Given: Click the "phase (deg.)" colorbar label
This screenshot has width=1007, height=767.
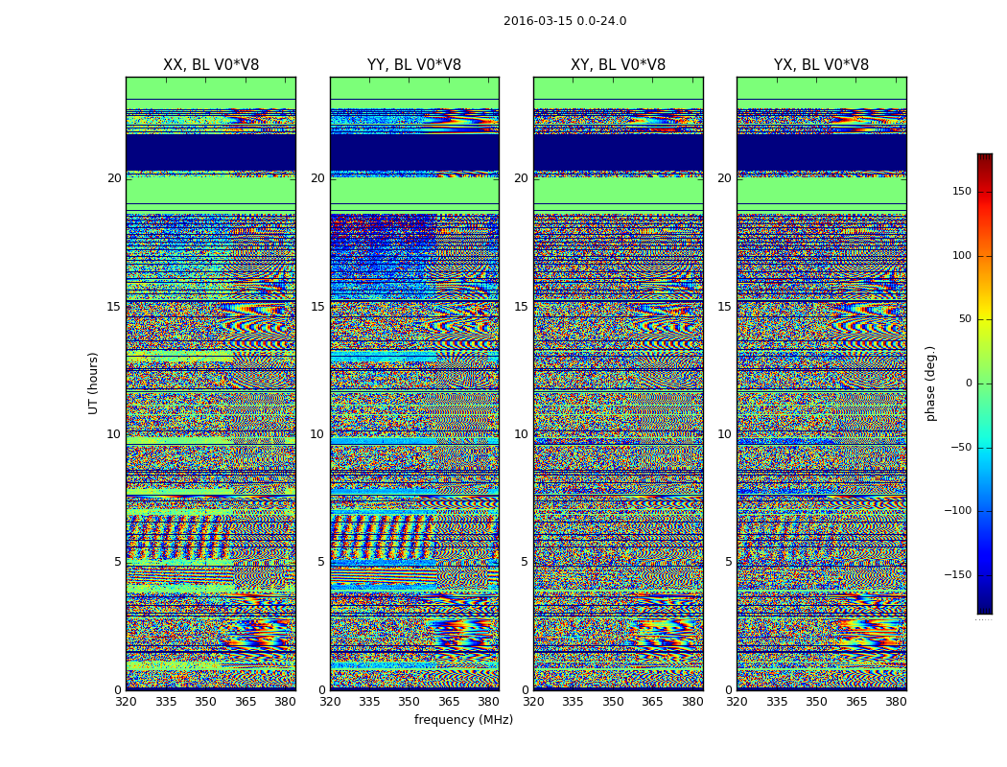Looking at the screenshot, I should (x=931, y=383).
